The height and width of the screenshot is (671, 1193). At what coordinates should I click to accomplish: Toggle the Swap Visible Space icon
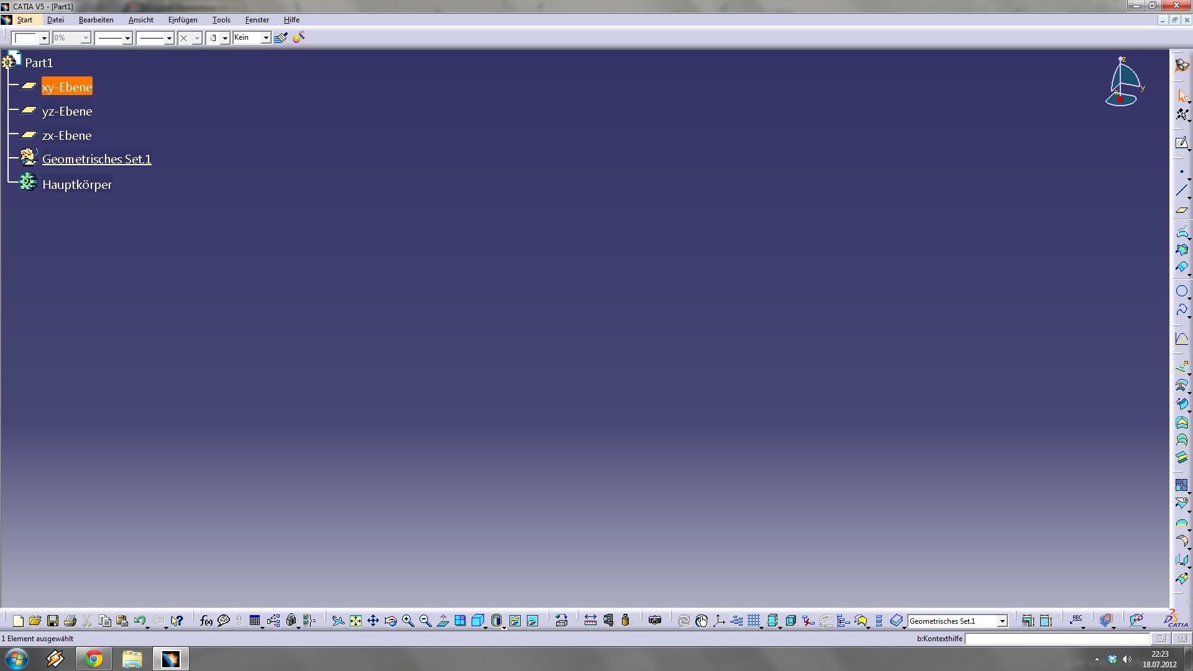(x=533, y=621)
